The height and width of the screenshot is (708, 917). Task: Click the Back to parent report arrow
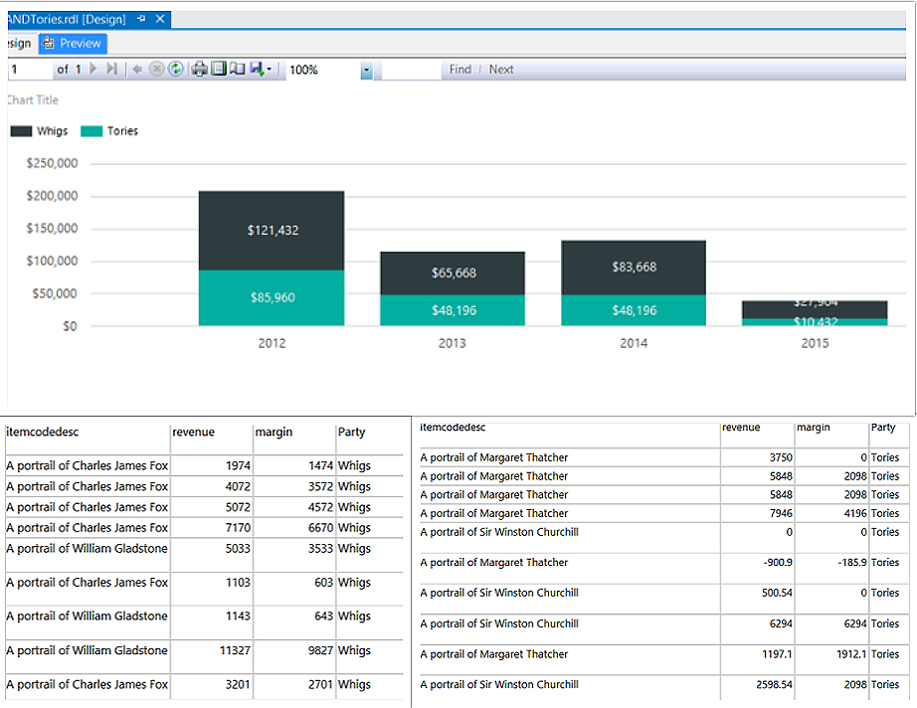tap(137, 70)
